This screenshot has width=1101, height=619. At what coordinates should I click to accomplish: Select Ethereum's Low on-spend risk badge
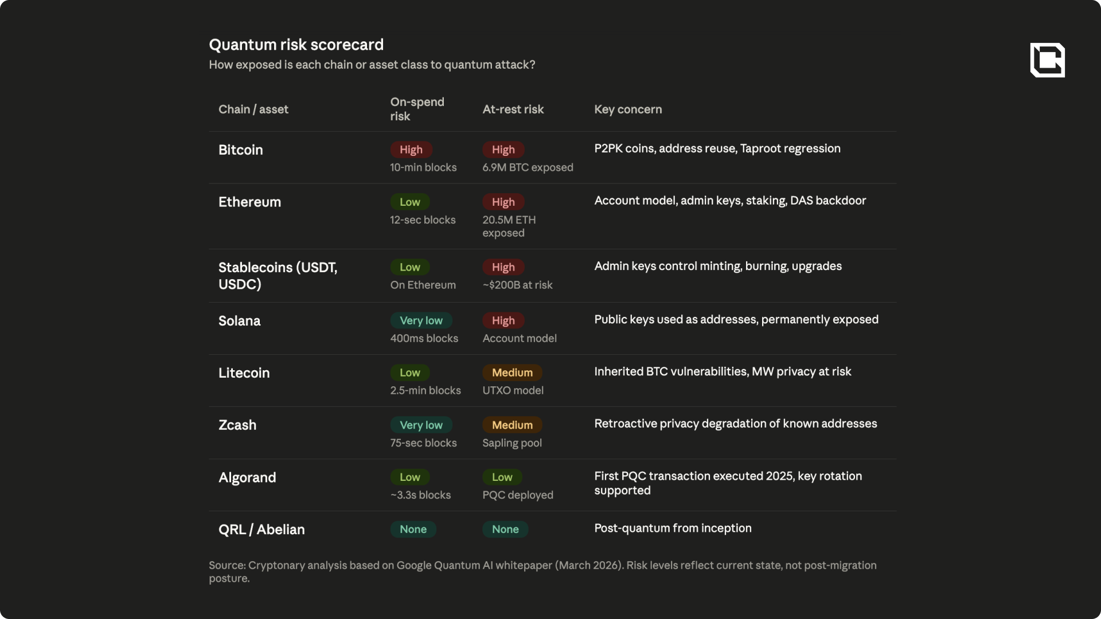(409, 202)
